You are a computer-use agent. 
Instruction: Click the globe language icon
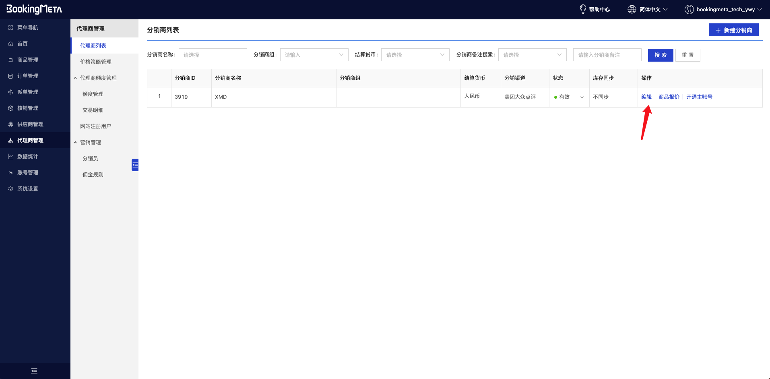[x=632, y=9]
